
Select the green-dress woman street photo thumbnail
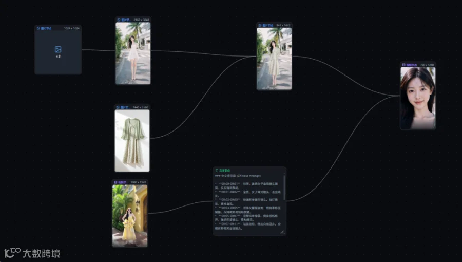coord(274,59)
